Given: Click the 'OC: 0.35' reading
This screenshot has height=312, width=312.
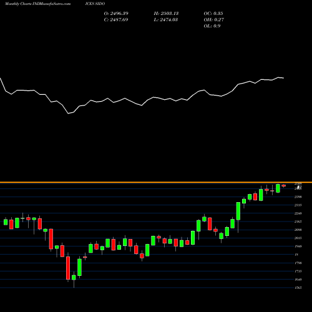Looking at the screenshot, I should click(x=213, y=13).
